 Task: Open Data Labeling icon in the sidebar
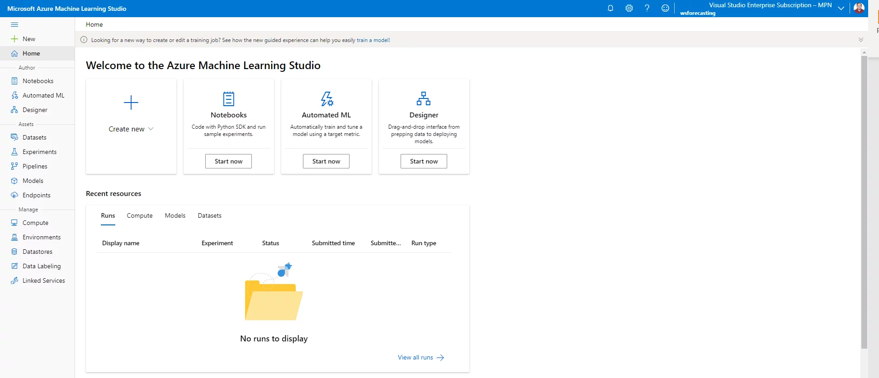14,266
